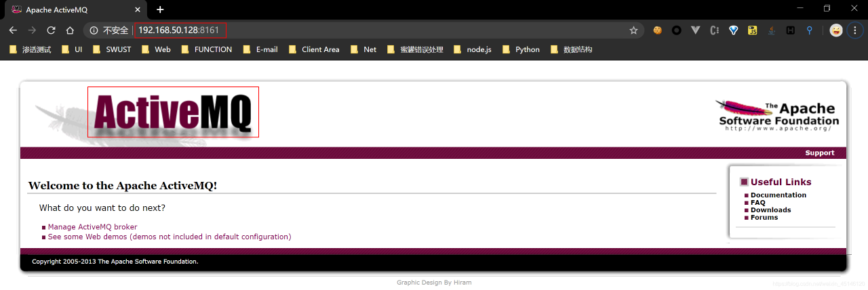Open the Chrome three-dot menu
The image size is (868, 290).
point(854,30)
